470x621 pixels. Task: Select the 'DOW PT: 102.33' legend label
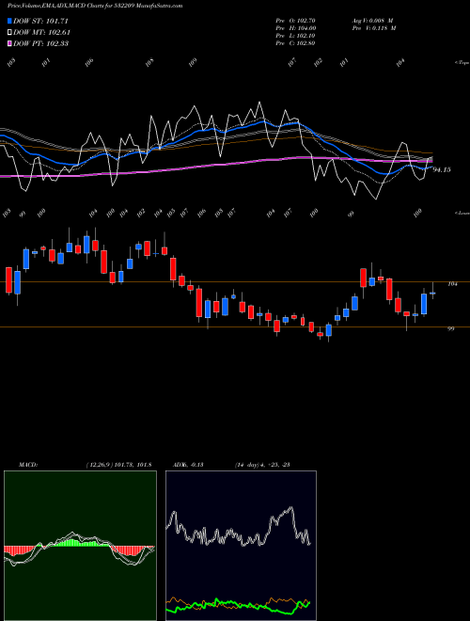(x=40, y=43)
